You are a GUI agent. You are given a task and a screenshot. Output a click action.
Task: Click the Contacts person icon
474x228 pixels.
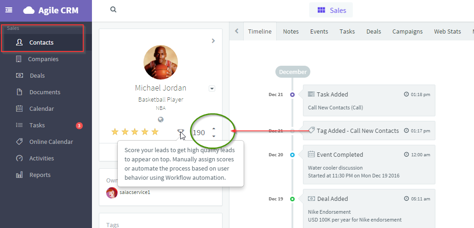[x=19, y=42]
